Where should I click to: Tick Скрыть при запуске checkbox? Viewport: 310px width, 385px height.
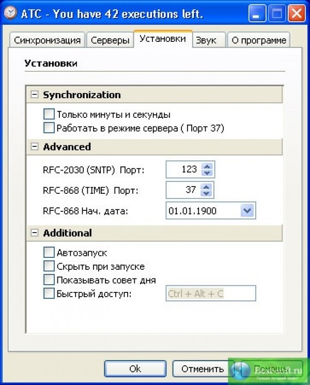point(49,266)
